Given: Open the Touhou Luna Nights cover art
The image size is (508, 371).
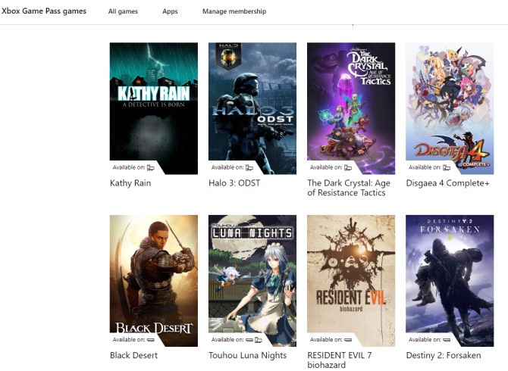Looking at the screenshot, I should pos(252,281).
